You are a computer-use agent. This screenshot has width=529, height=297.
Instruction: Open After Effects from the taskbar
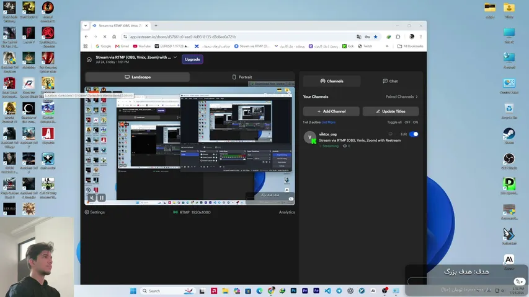316,291
